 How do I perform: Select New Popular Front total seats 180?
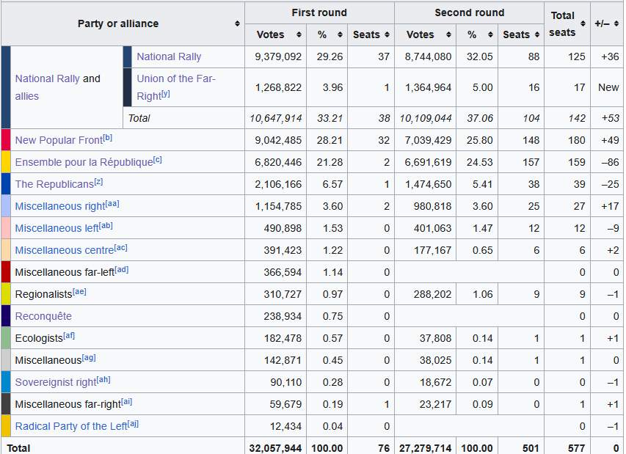point(577,140)
